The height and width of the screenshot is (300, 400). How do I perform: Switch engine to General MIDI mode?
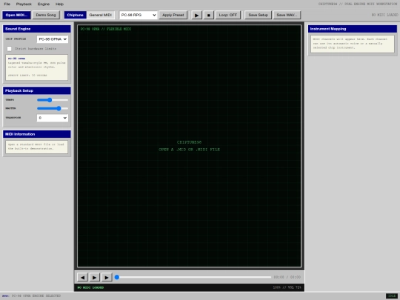[101, 15]
